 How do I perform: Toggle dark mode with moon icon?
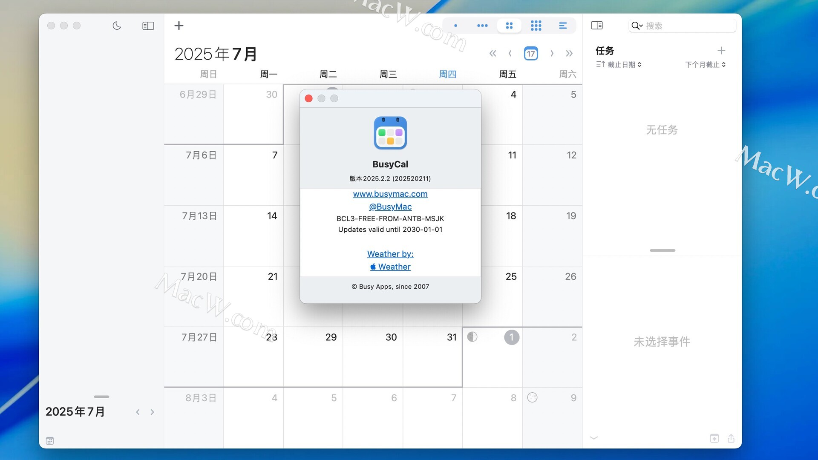pos(117,26)
